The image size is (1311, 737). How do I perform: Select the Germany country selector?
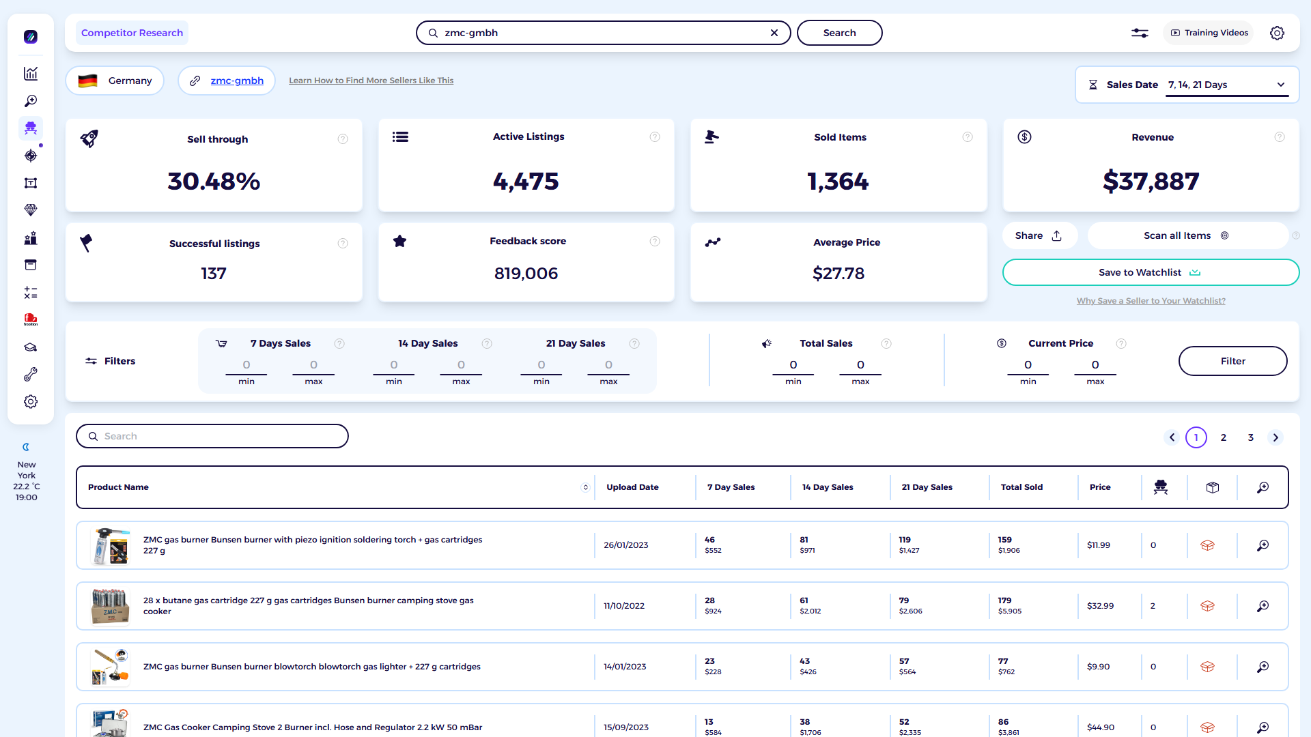click(x=115, y=81)
